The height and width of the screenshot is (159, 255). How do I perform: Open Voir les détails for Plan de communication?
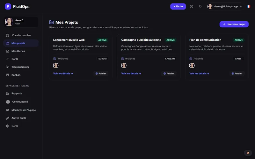click(199, 73)
